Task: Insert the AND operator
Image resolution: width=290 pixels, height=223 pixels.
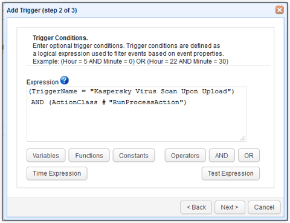Action: tap(222, 156)
